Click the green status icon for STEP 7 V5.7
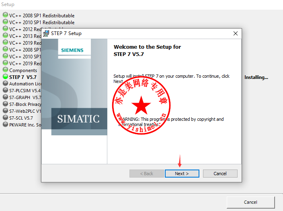This screenshot has height=211, width=283. 5,77
